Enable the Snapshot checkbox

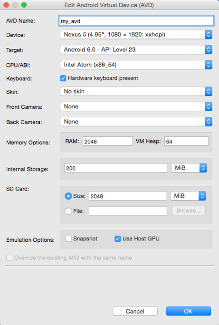(68, 239)
